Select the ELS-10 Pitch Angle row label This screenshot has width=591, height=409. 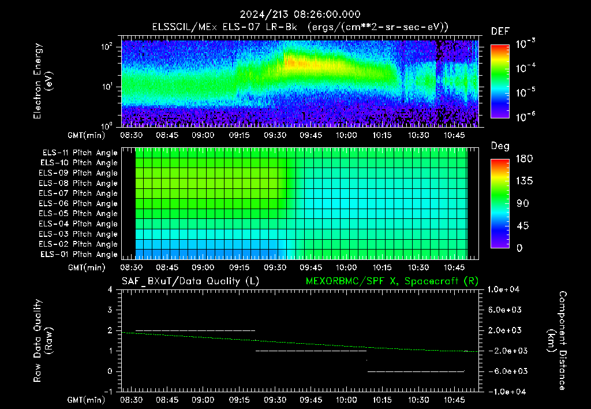pyautogui.click(x=79, y=163)
